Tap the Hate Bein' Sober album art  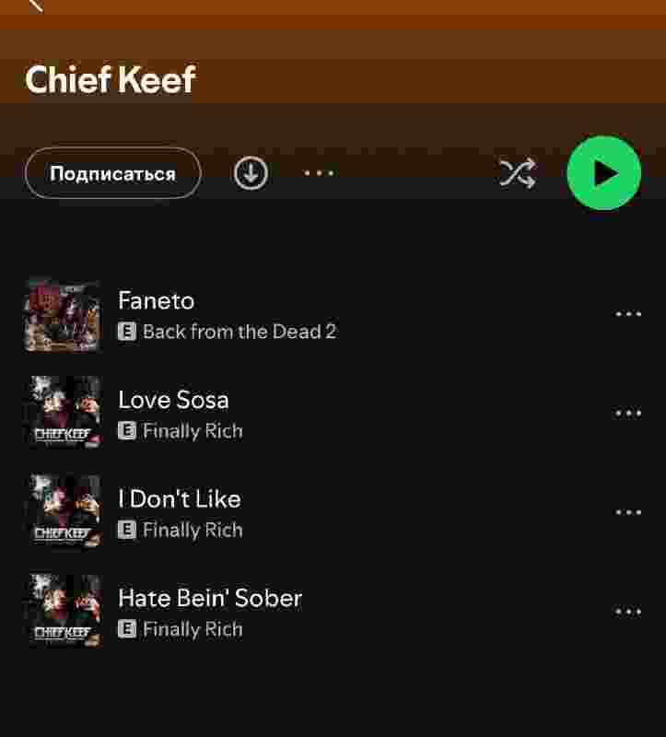(x=62, y=612)
